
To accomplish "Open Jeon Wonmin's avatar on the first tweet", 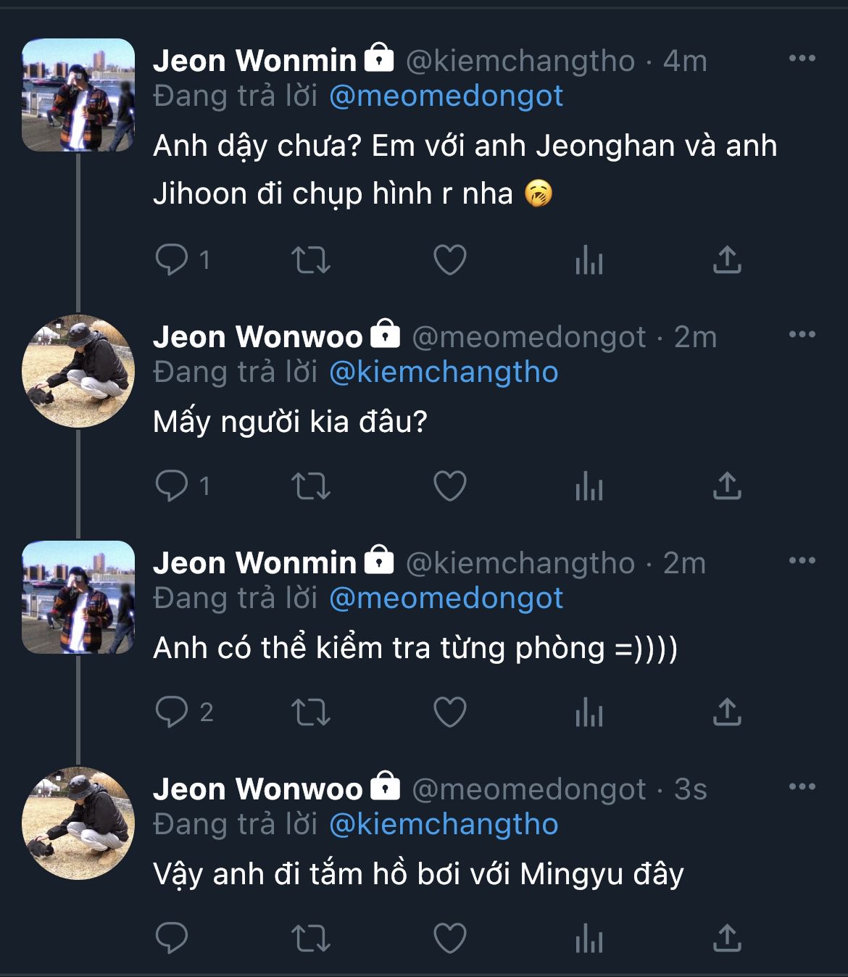I will click(x=78, y=95).
